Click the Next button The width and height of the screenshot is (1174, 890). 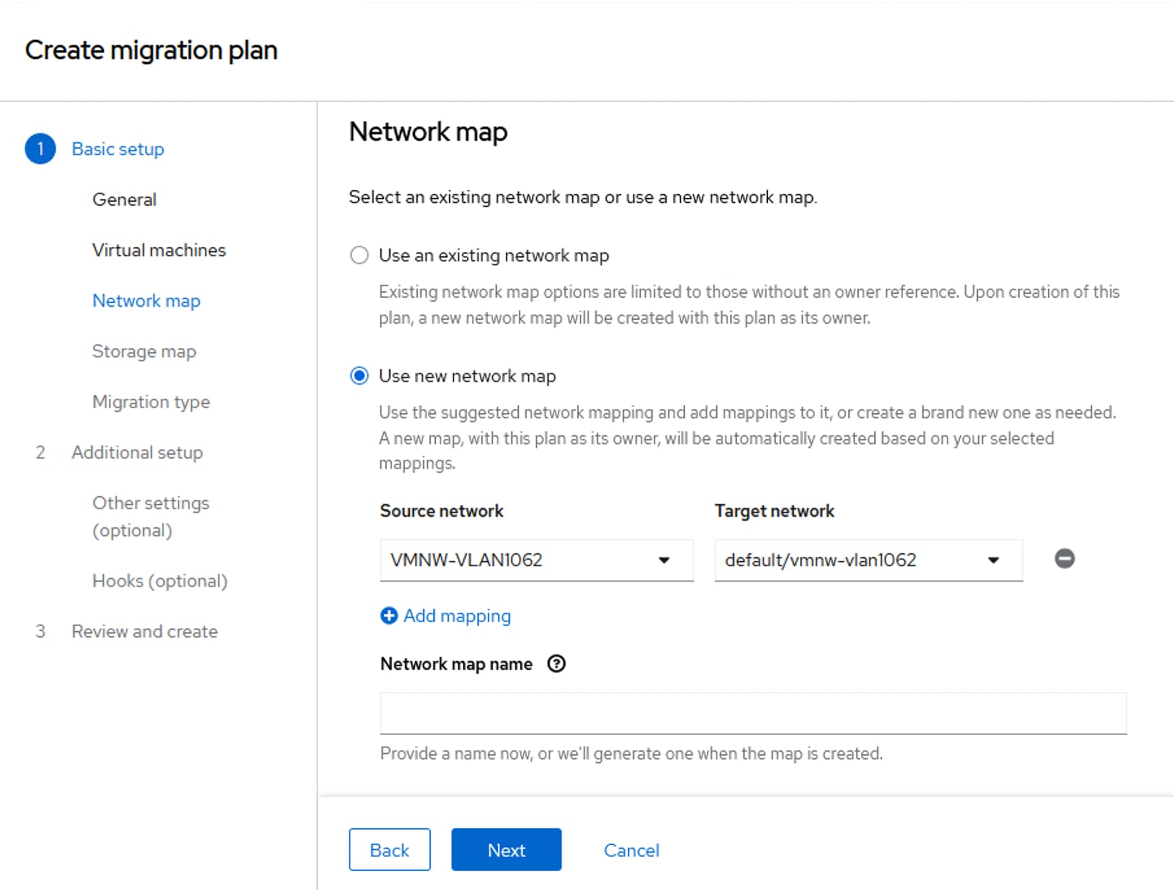coord(506,850)
